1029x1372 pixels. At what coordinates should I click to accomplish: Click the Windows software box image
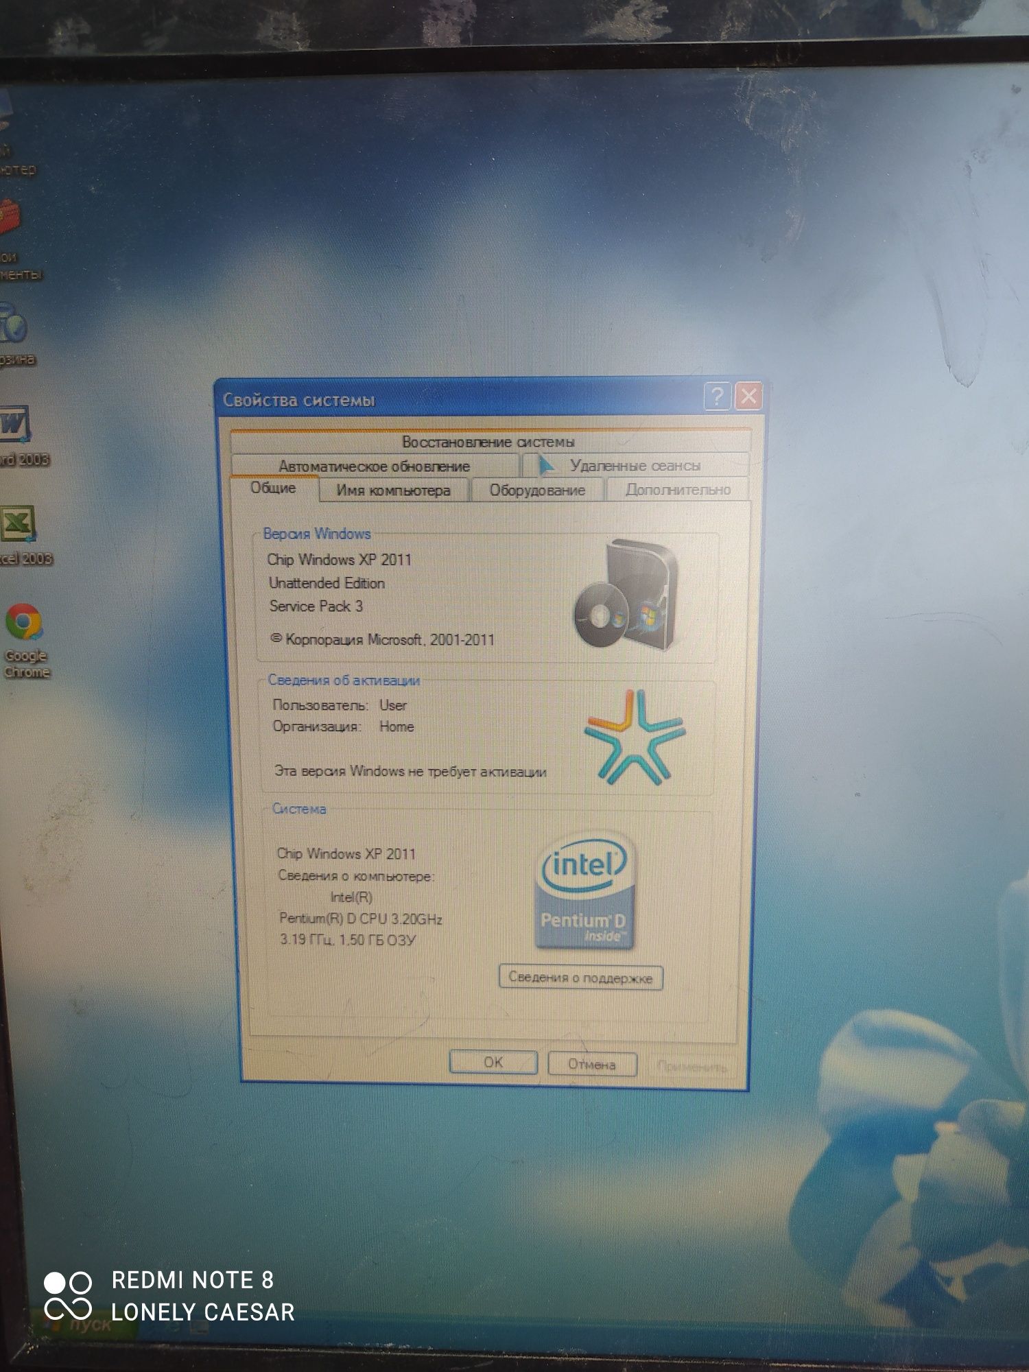(x=626, y=594)
